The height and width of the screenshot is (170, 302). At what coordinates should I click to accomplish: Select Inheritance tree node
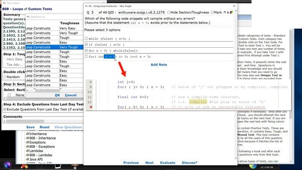[38, 134]
